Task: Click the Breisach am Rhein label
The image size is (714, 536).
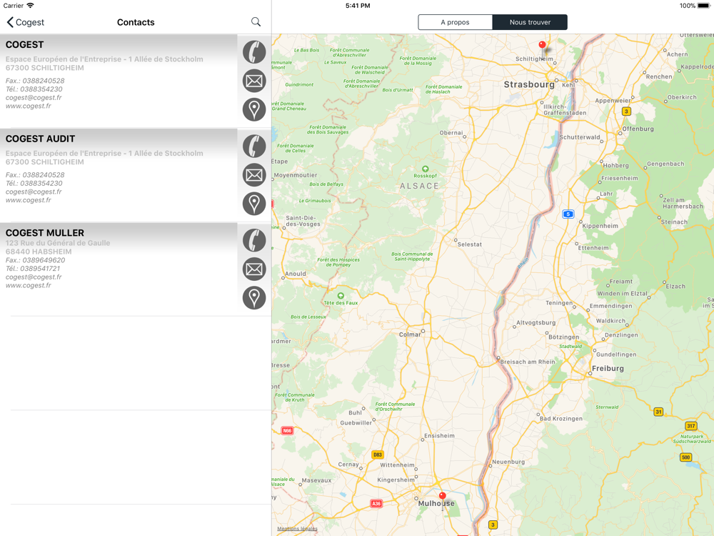Action: click(x=528, y=362)
